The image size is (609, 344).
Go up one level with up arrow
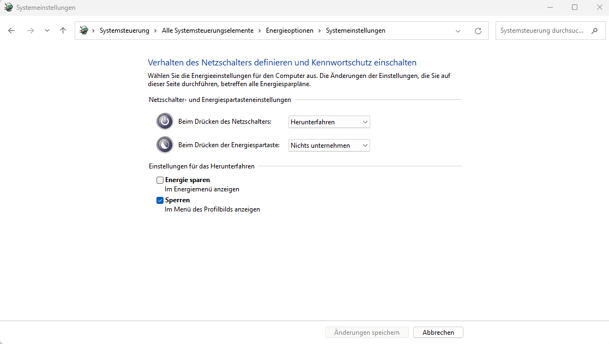coord(63,31)
